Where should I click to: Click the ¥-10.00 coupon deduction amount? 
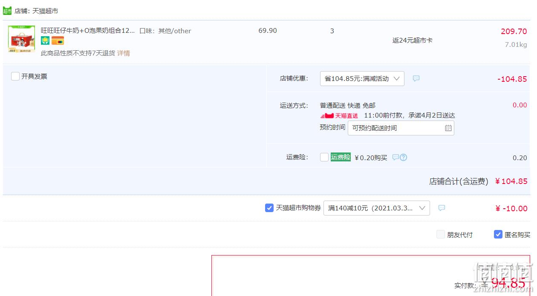pyautogui.click(x=511, y=208)
